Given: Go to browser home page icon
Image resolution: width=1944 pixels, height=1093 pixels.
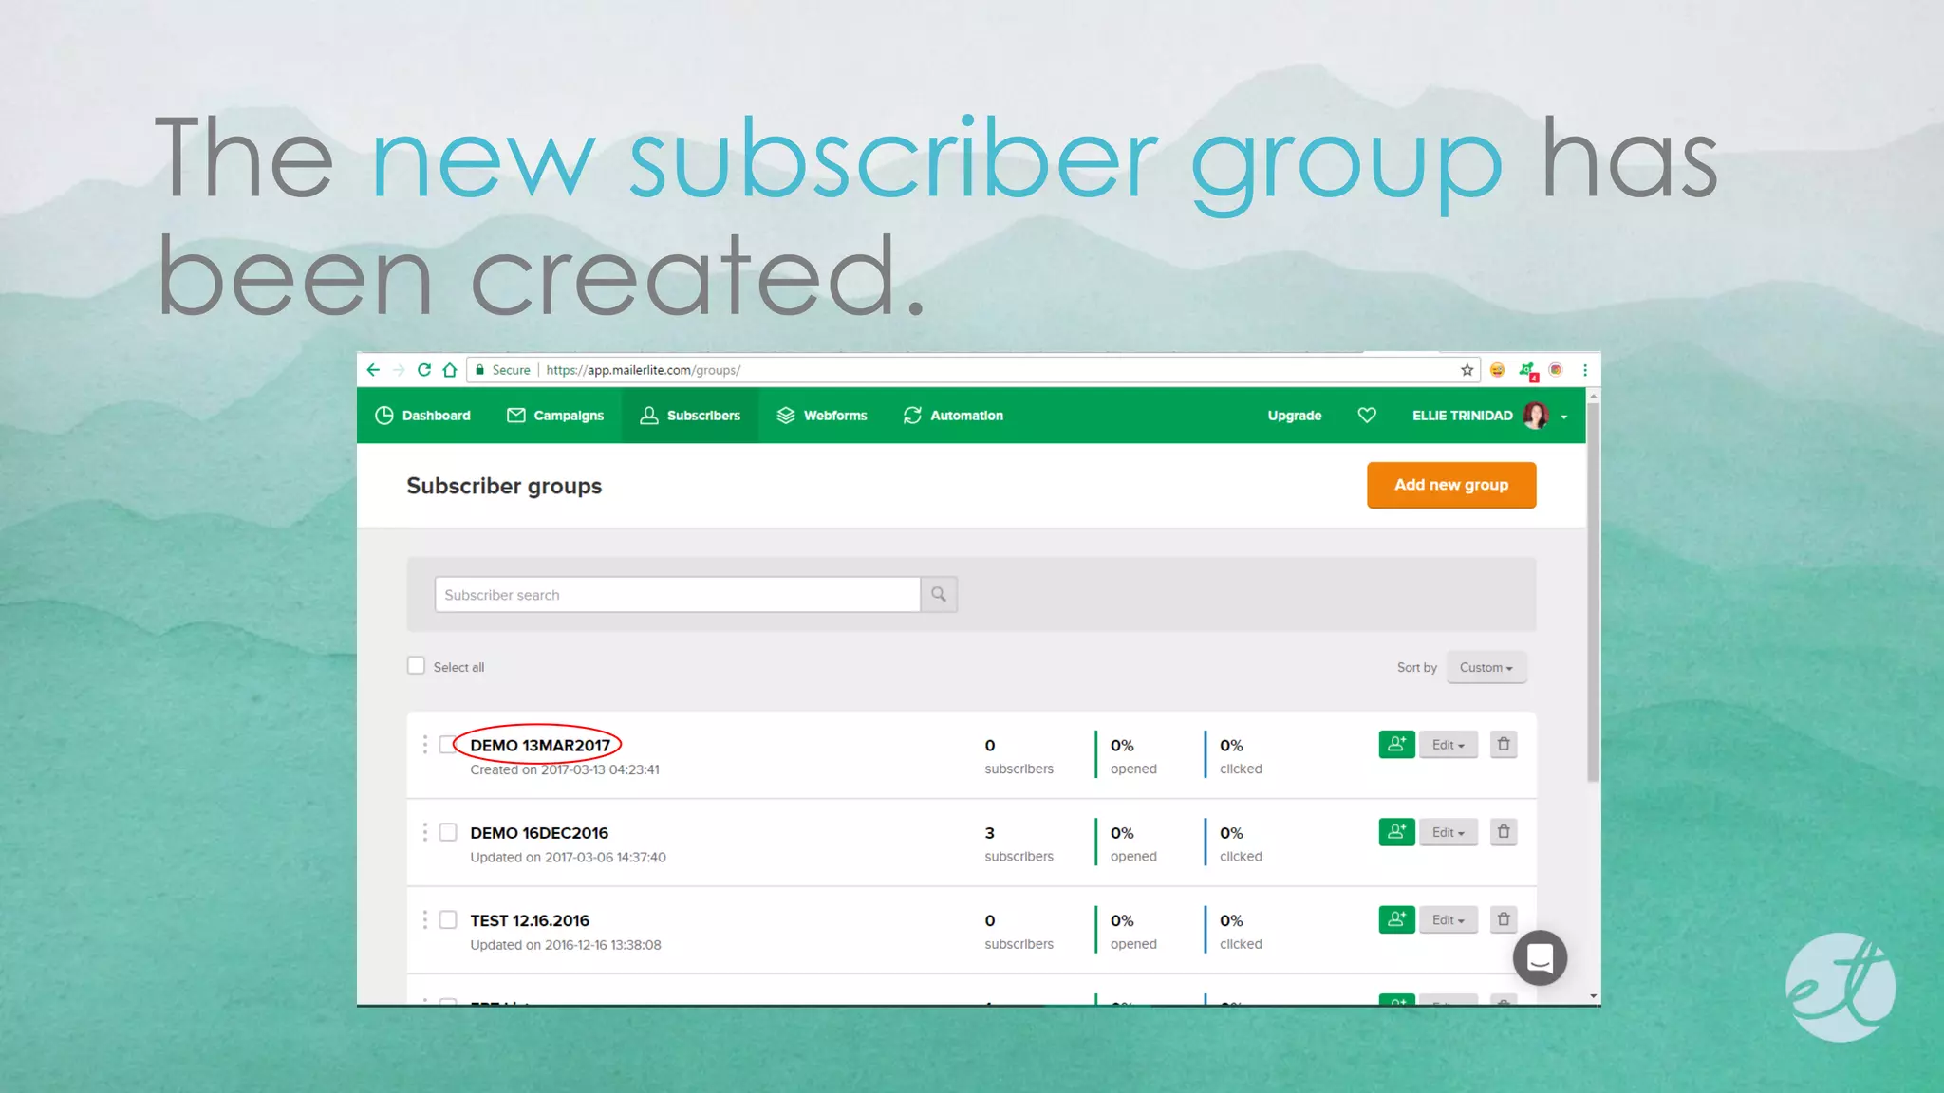Looking at the screenshot, I should (450, 370).
